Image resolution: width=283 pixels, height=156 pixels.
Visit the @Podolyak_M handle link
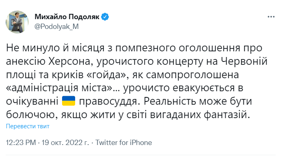point(56,26)
